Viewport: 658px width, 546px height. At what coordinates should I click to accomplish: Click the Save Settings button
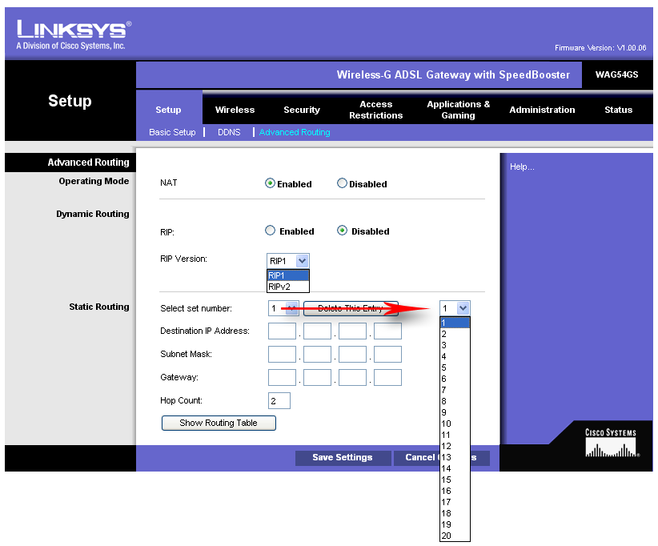343,457
